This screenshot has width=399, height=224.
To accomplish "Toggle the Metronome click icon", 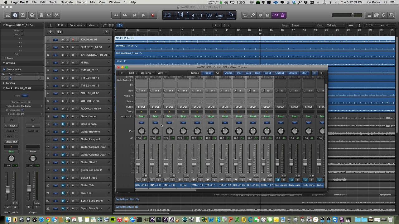I will [283, 15].
